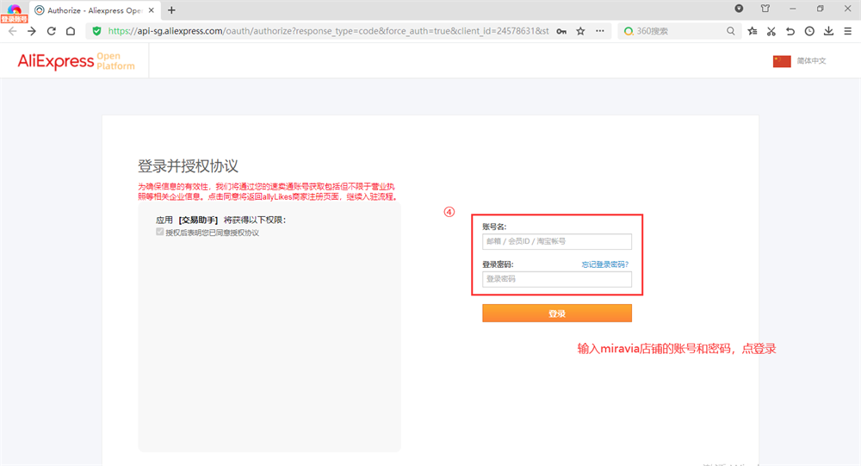Go back with the browser back arrow
The image size is (861, 466).
(13, 31)
